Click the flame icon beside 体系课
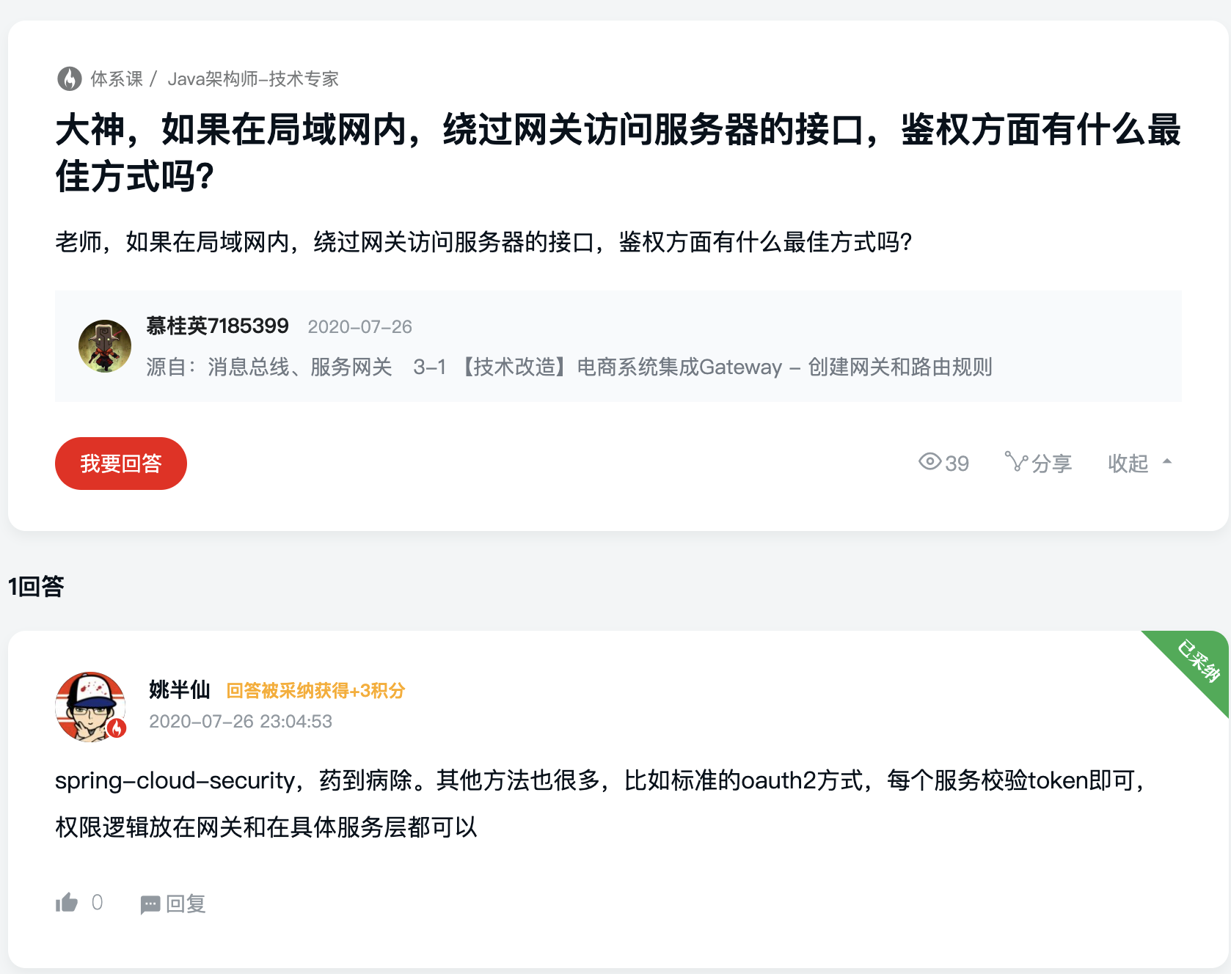 coord(70,78)
